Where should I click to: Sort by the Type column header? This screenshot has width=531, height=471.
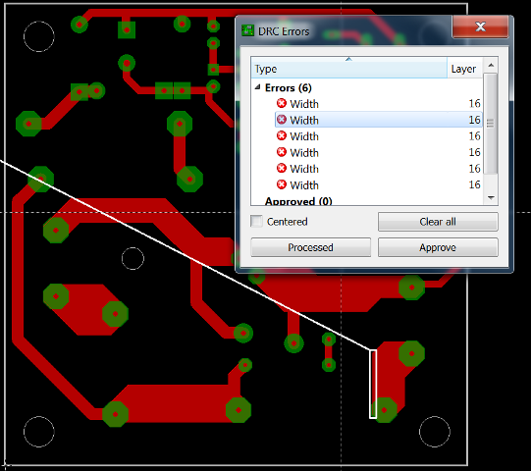tap(348, 69)
